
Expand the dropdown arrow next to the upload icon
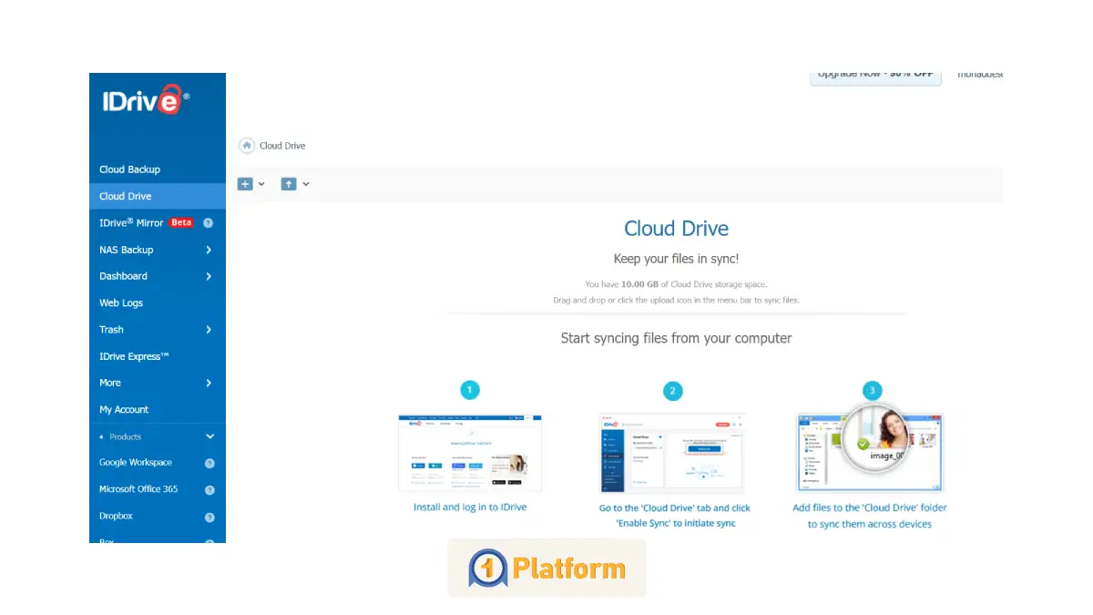pyautogui.click(x=306, y=183)
